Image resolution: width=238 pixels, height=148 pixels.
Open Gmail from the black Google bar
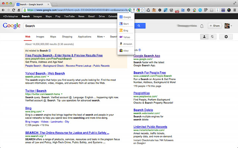coord(91,16)
